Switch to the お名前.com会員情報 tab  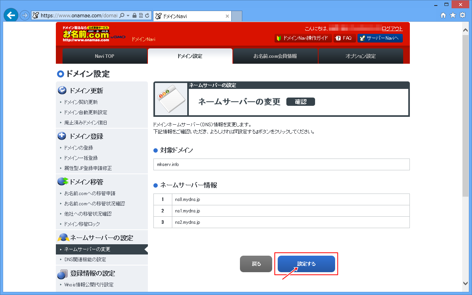tap(275, 56)
